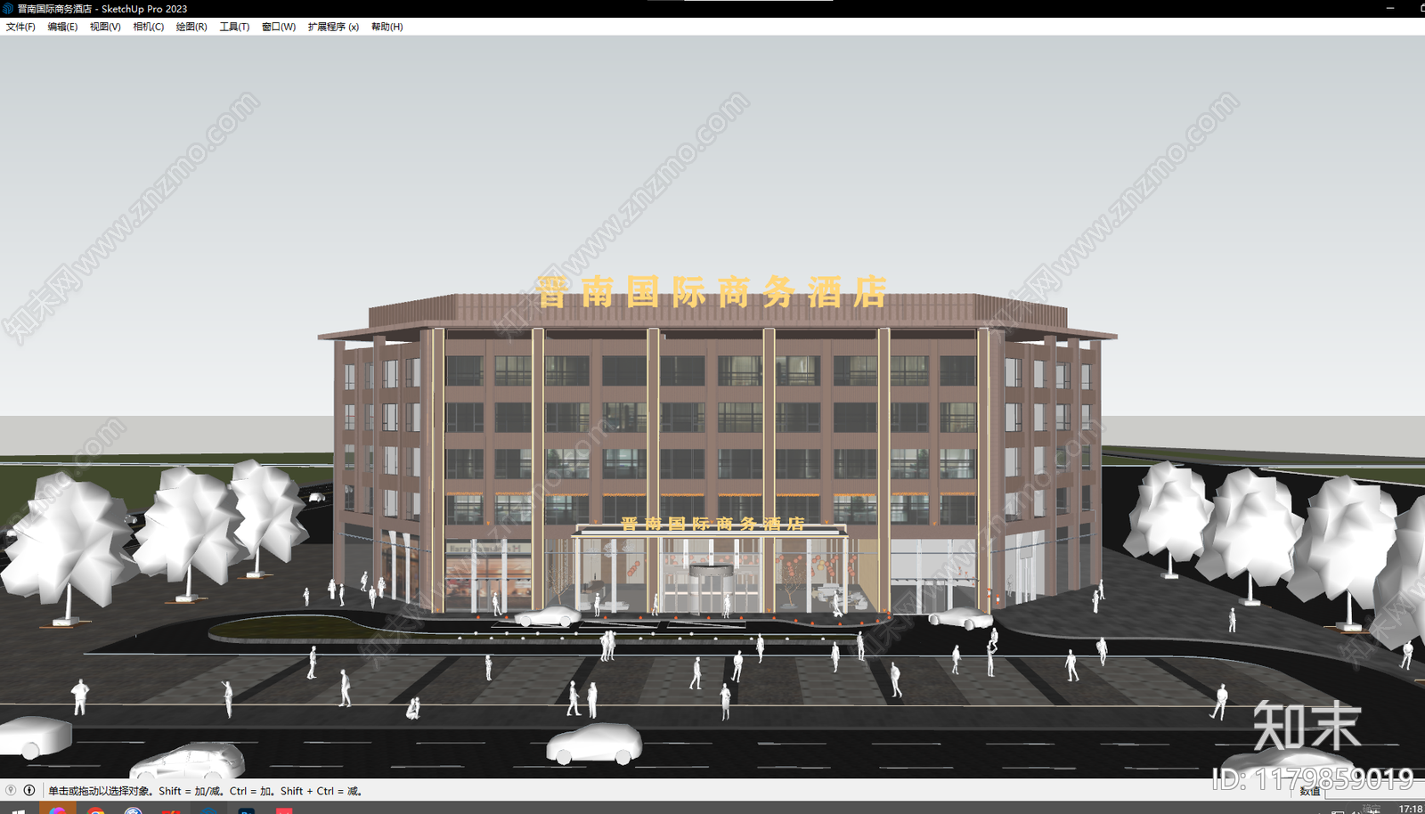
Task: Click the status hint text starting 单击或拖动以选择对象
Action: click(x=206, y=791)
